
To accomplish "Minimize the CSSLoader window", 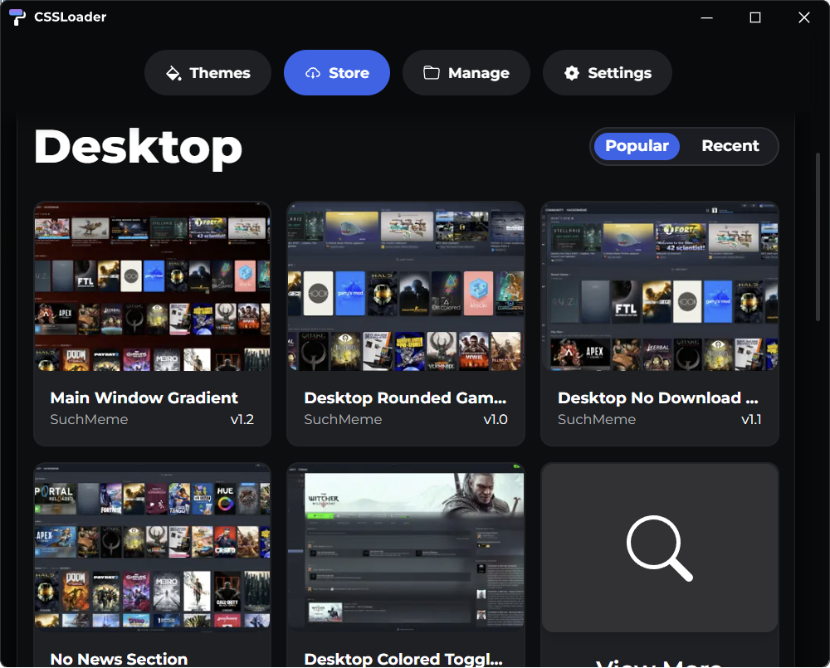I will 706,17.
